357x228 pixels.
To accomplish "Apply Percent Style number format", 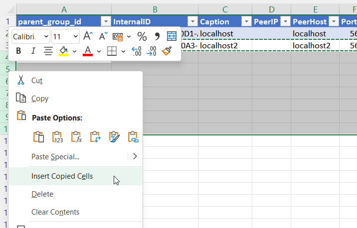I will point(142,36).
